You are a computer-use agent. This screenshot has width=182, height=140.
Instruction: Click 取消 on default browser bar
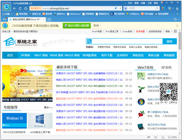(x=96, y=26)
